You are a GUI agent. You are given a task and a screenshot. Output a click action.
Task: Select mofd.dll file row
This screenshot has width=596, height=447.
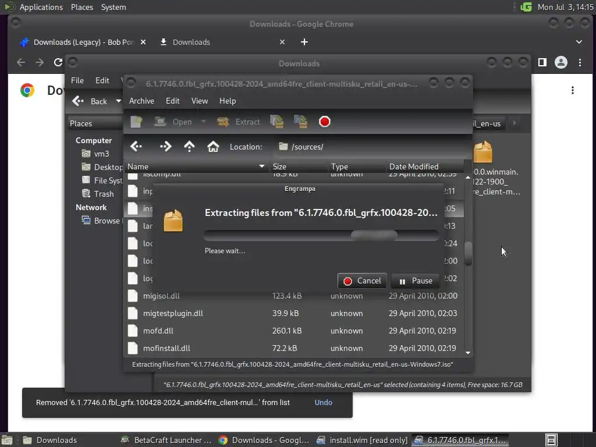click(x=293, y=331)
